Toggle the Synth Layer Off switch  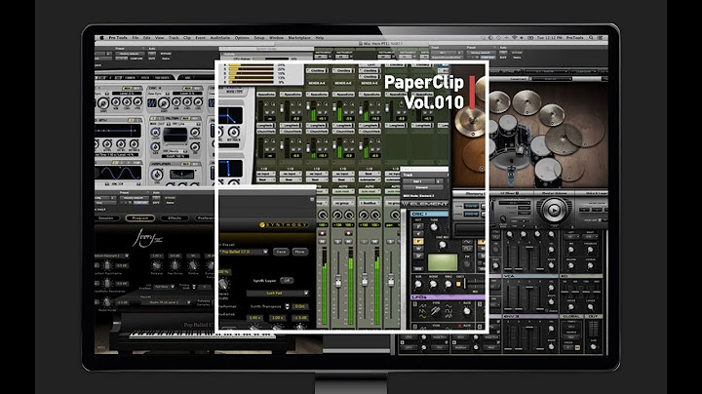click(287, 280)
